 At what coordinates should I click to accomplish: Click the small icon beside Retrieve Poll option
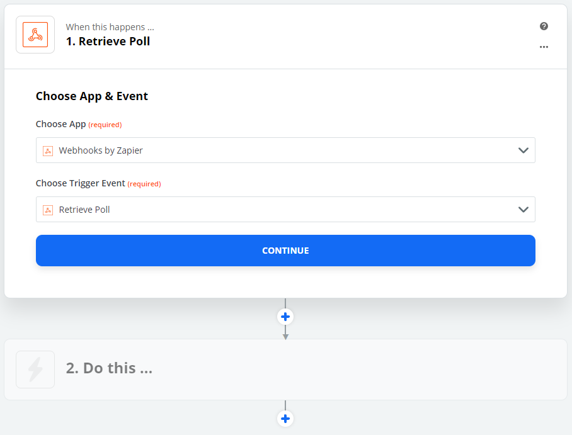pos(48,210)
